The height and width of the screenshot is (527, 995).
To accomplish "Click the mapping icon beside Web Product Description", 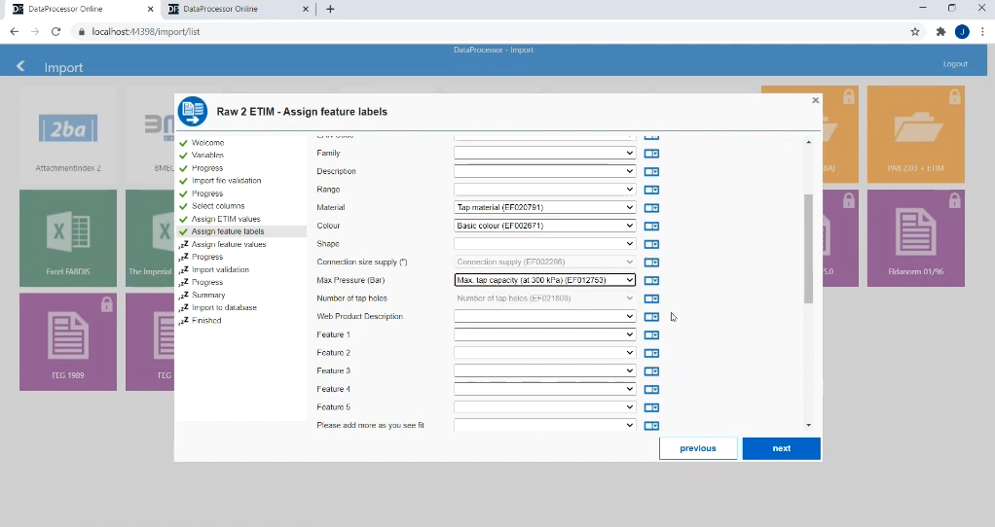I will pyautogui.click(x=651, y=317).
